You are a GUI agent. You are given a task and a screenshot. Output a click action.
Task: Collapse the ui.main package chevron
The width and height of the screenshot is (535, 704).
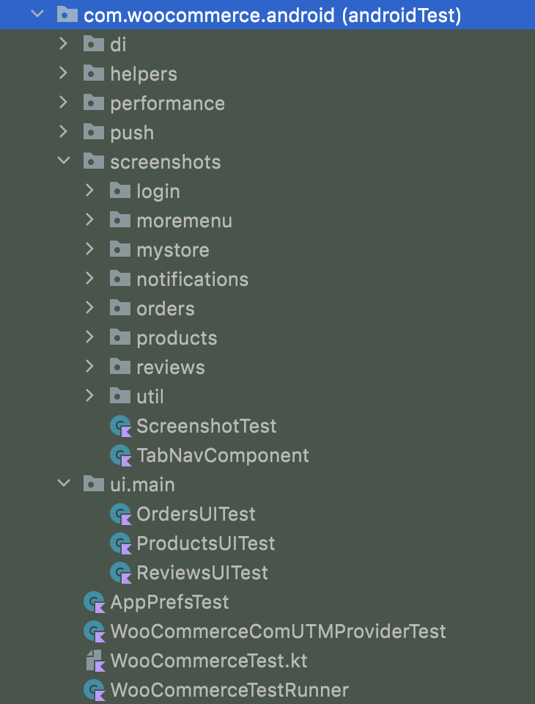click(x=64, y=483)
